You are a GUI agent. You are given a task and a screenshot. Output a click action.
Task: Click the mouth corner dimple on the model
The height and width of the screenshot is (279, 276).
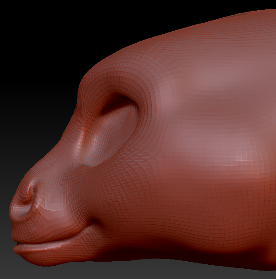pyautogui.click(x=94, y=222)
